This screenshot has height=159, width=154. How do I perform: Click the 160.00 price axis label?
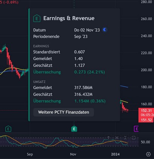(146, 104)
